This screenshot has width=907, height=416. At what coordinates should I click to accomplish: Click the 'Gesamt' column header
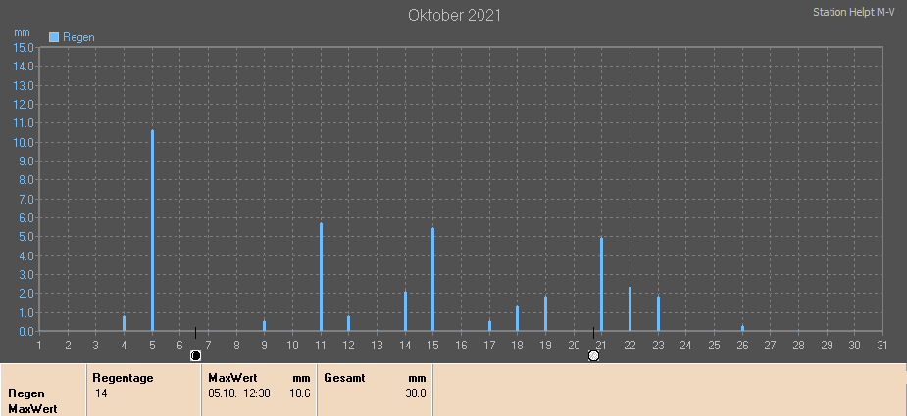(x=344, y=378)
